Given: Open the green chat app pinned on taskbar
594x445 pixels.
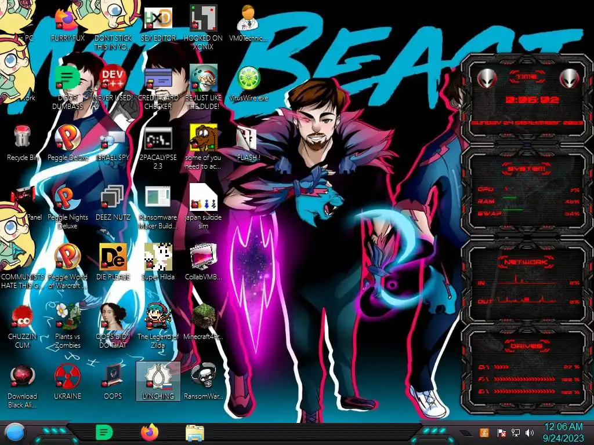Looking at the screenshot, I should click(104, 432).
